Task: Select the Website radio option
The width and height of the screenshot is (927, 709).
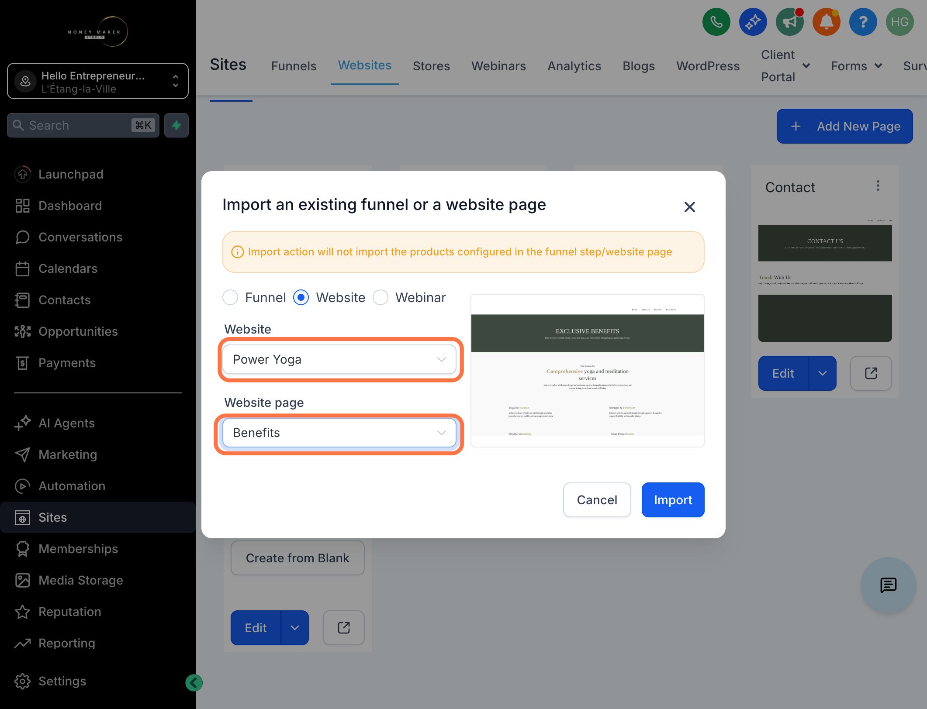Action: (x=301, y=297)
